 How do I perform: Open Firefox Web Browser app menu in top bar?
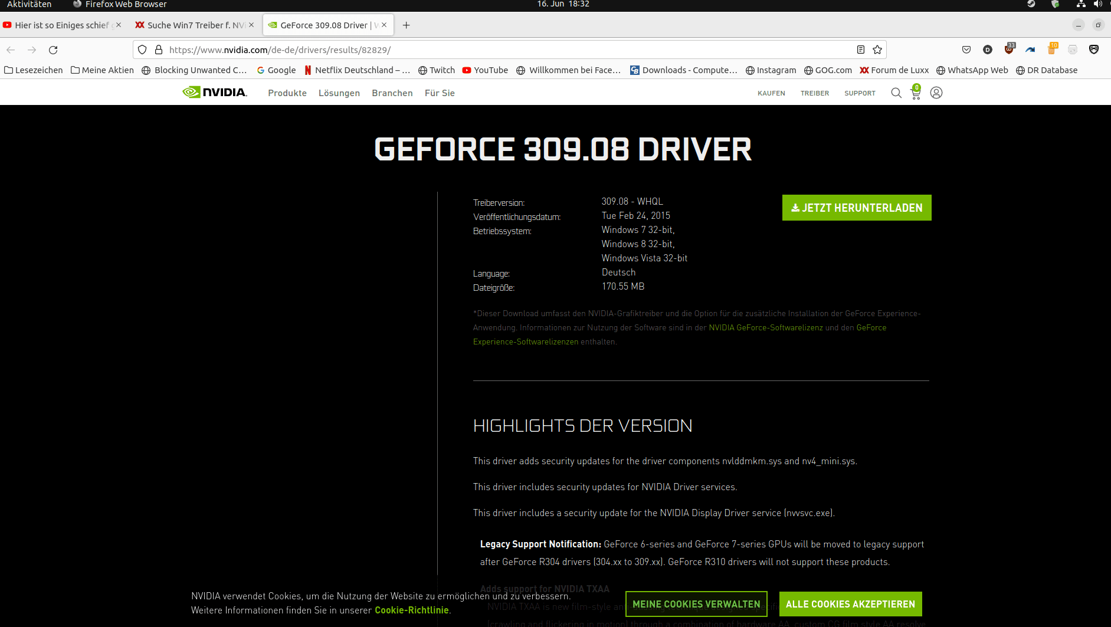[120, 4]
